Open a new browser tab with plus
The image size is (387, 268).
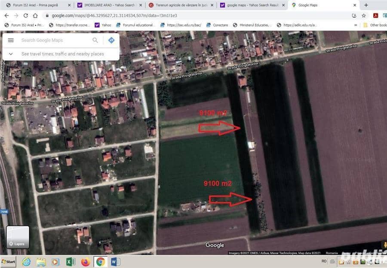[366, 5]
